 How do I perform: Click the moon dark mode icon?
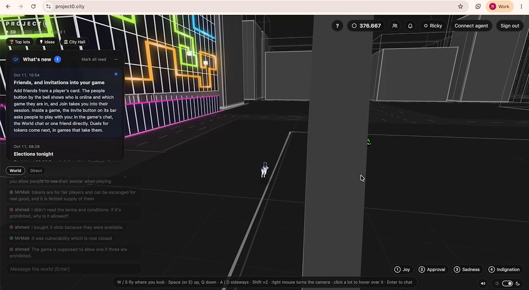tap(518, 283)
